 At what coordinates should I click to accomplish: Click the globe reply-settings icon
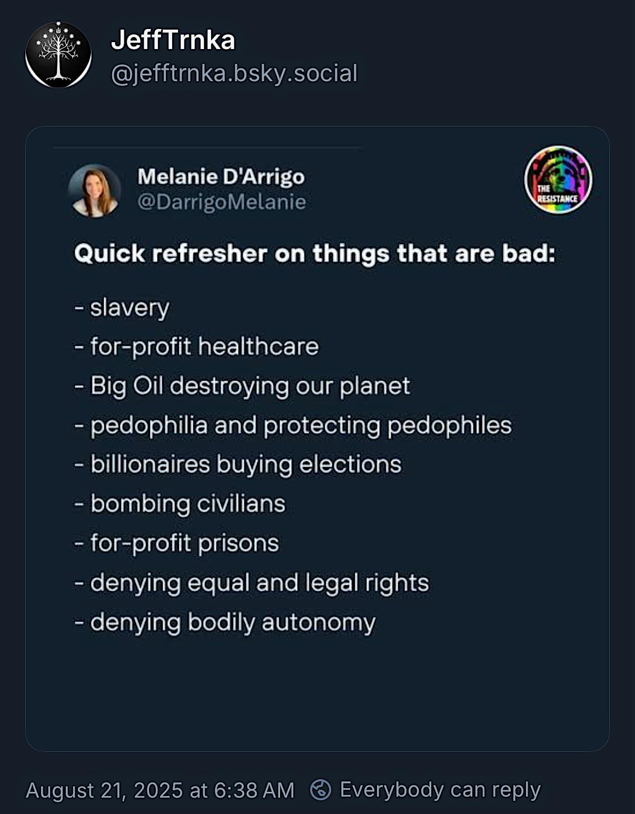(321, 790)
